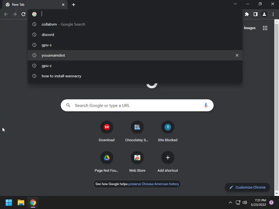Click Customize Chrome button

click(x=247, y=187)
